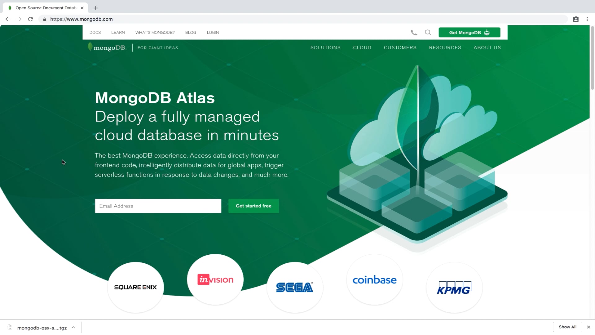
Task: Click Show All downloads button
Action: click(567, 327)
